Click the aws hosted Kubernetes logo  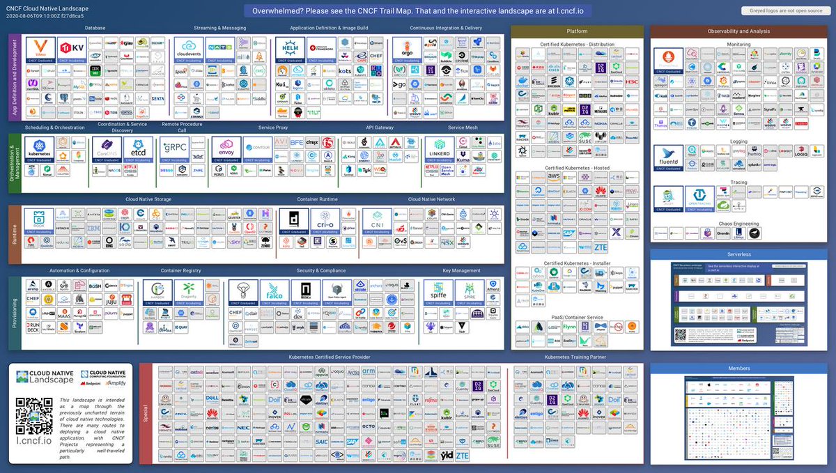click(x=554, y=177)
